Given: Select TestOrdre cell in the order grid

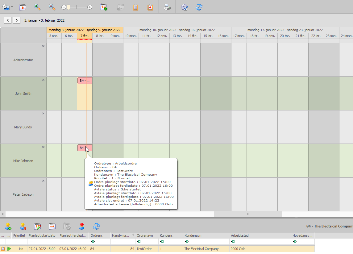Looking at the screenshot, I should (x=147, y=249).
